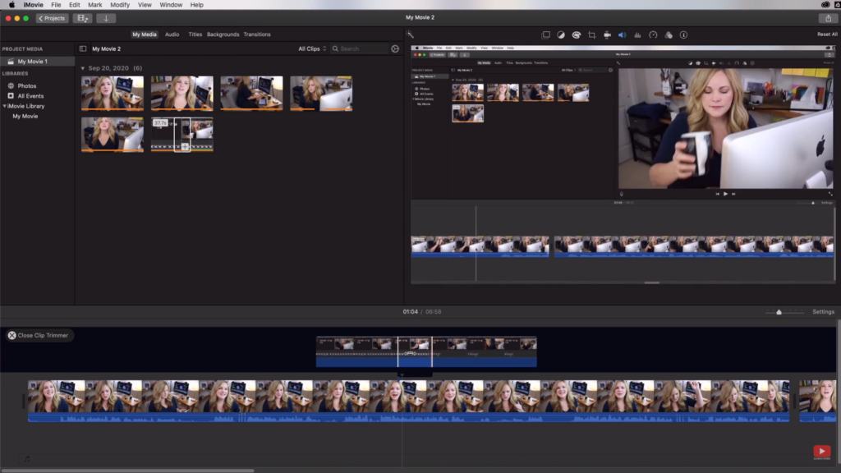Switch to the Audio tab

[x=172, y=34]
